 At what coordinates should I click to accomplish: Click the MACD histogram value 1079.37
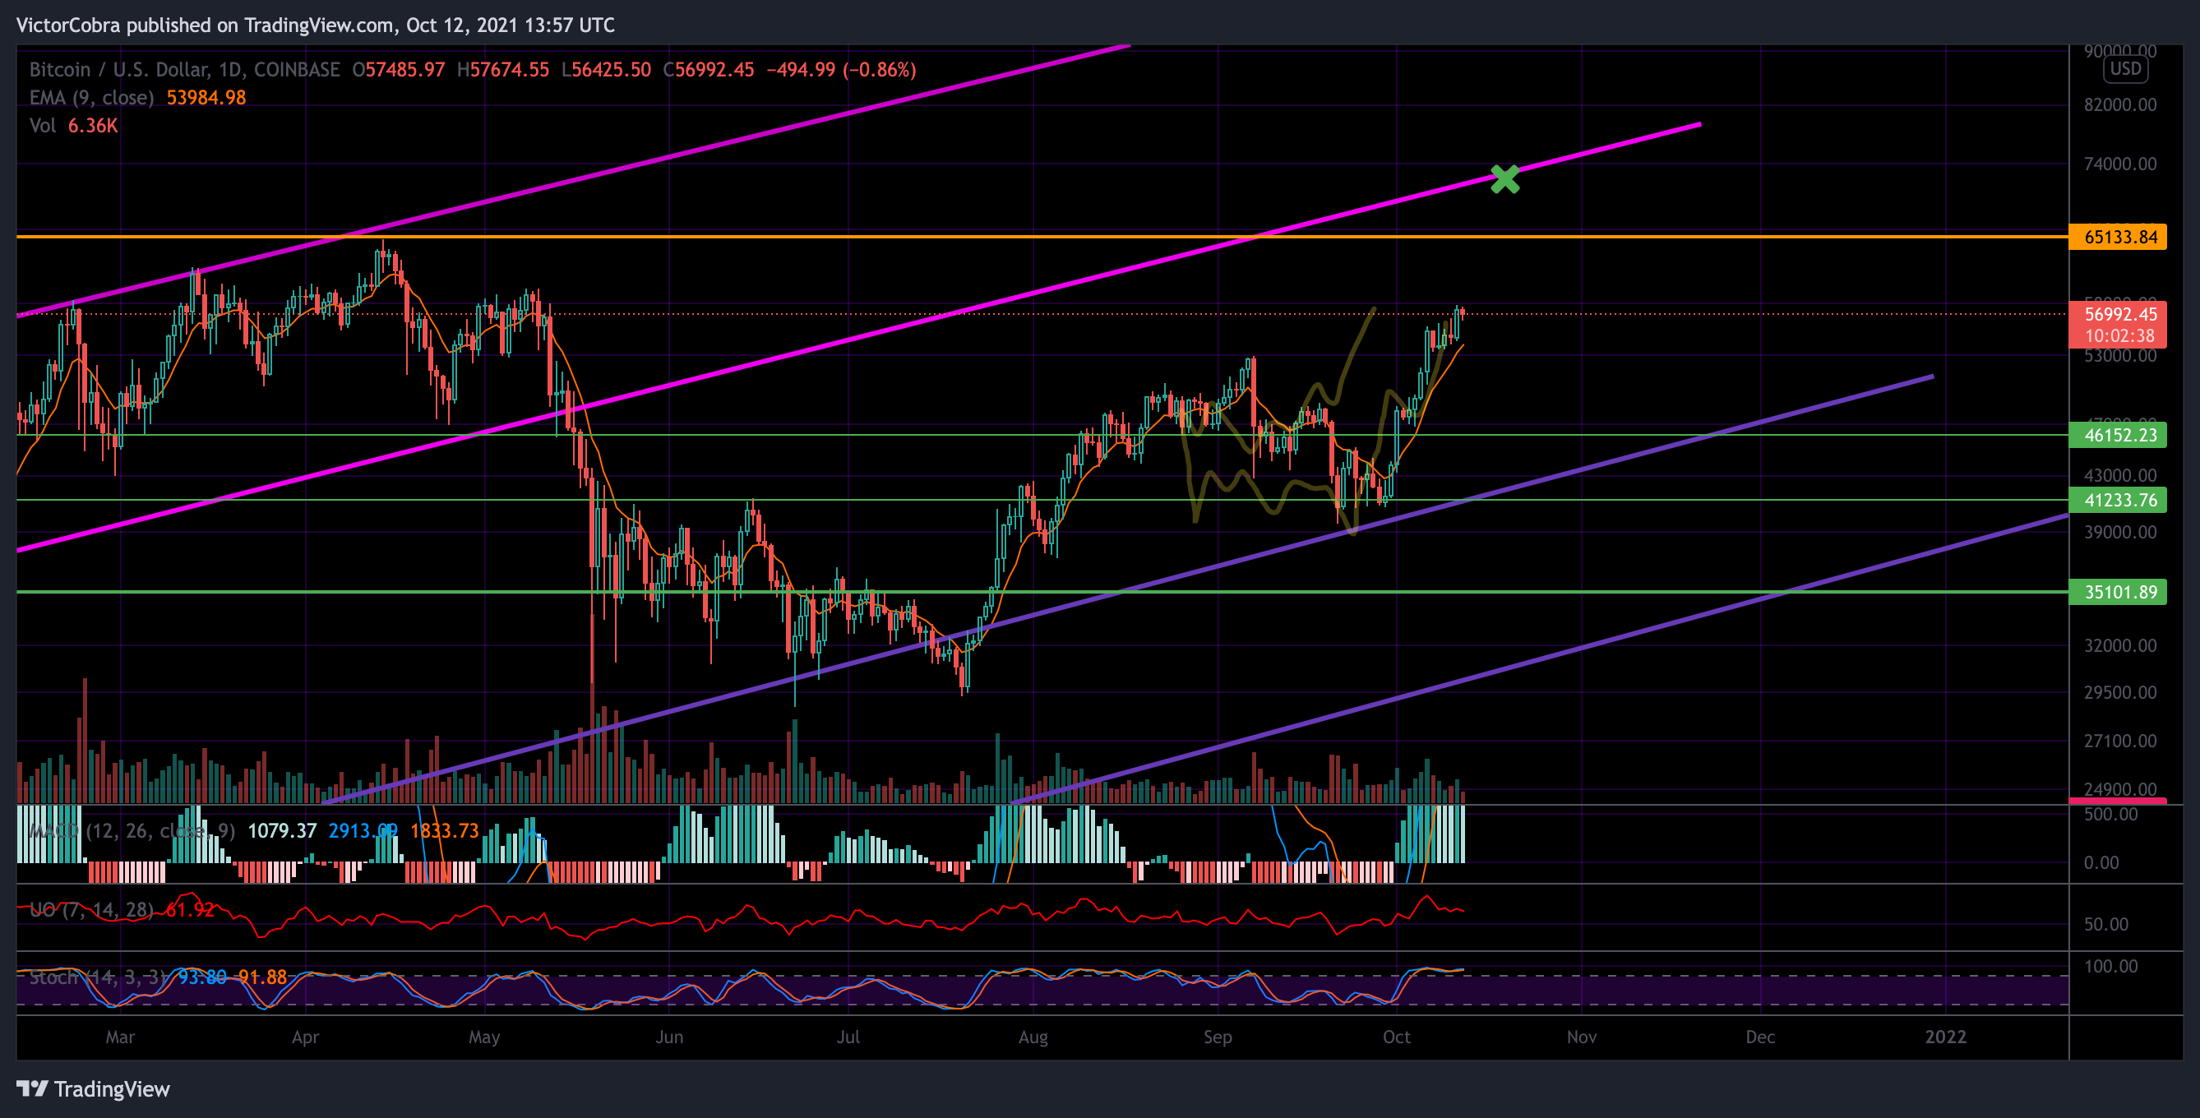[282, 831]
